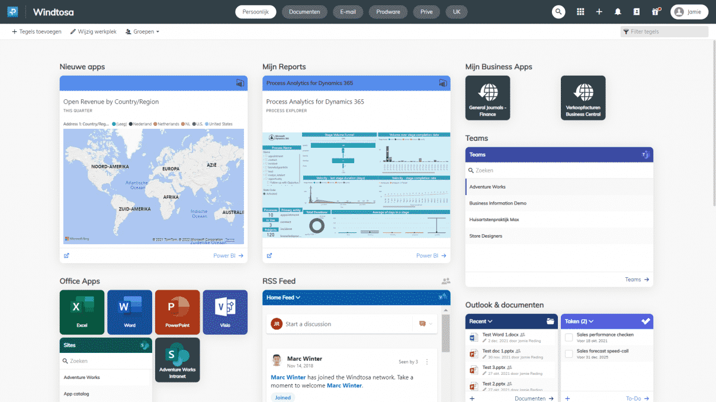
Task: Open post options three-dot menu for Marc Winter
Action: tap(427, 362)
